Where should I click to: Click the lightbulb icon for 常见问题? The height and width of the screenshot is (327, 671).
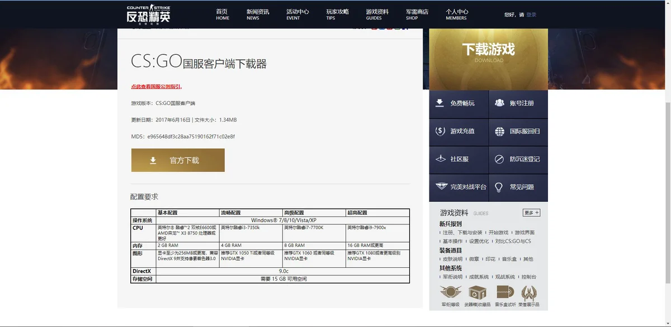coord(499,187)
